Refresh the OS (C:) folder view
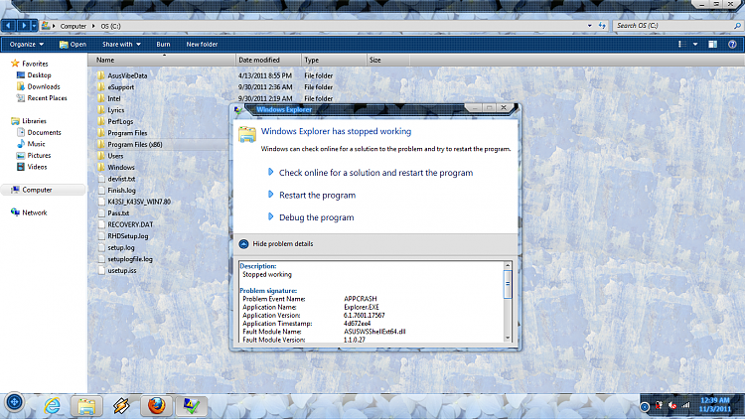Image resolution: width=745 pixels, height=419 pixels. click(x=602, y=26)
